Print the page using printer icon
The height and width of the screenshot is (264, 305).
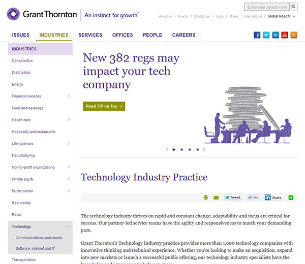click(206, 197)
